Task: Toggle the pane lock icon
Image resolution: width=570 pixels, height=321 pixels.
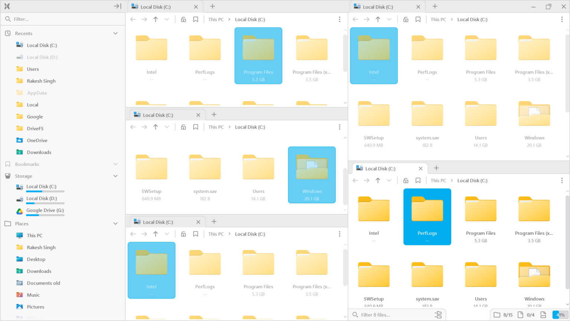Action: [183, 19]
